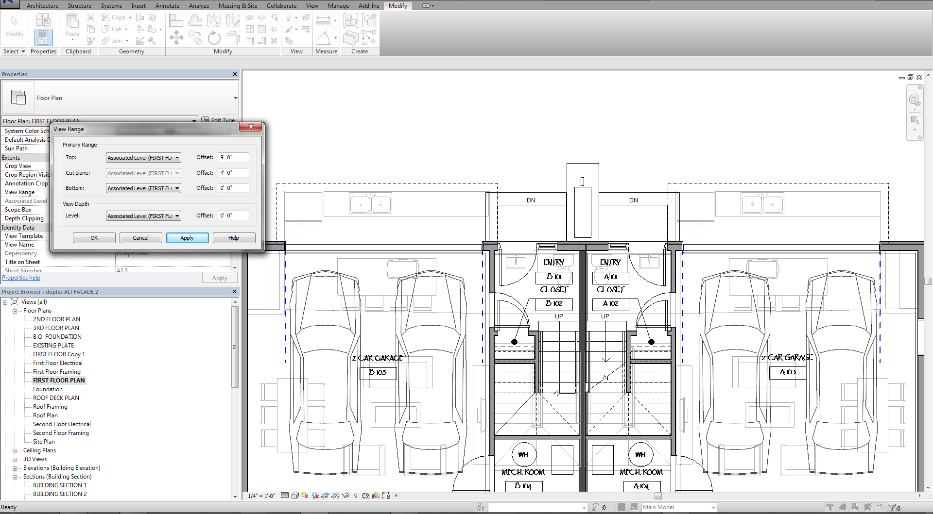The image size is (933, 514).
Task: Toggle Temporary Hide/Isolate sunglasses icon
Action: [x=346, y=496]
